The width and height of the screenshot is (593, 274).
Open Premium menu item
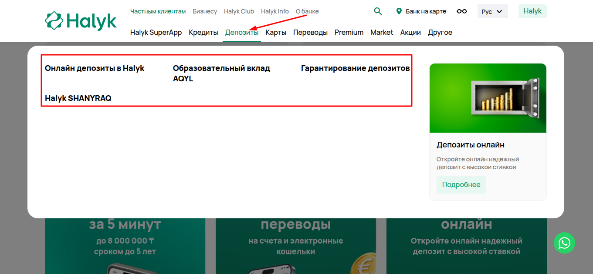(349, 32)
